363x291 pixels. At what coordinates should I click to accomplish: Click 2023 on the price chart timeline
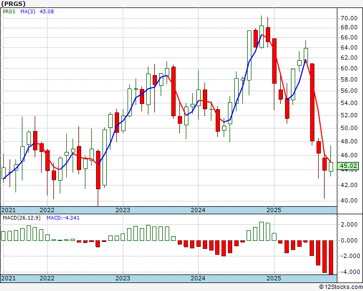[x=123, y=210]
